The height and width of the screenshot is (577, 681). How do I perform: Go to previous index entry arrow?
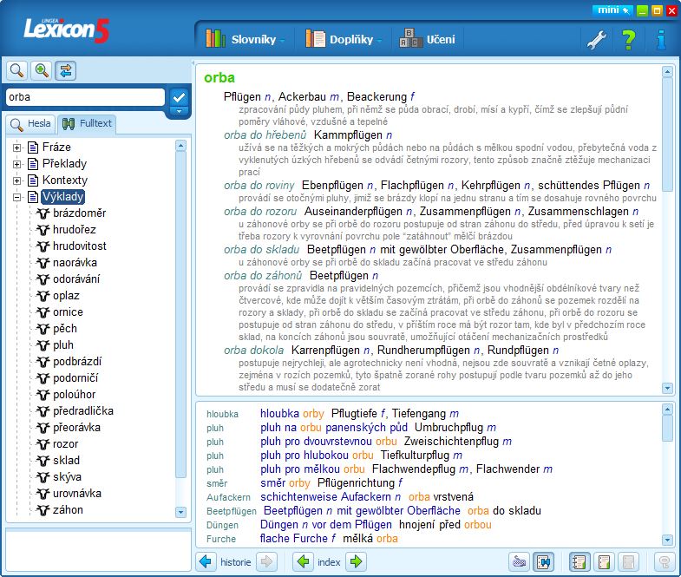tap(303, 561)
